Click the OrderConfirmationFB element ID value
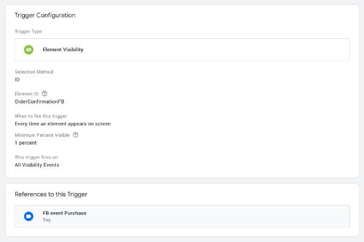 click(39, 102)
